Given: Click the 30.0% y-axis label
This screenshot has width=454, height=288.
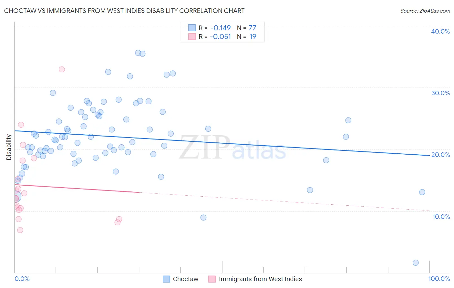Looking at the screenshot, I should [x=440, y=93].
